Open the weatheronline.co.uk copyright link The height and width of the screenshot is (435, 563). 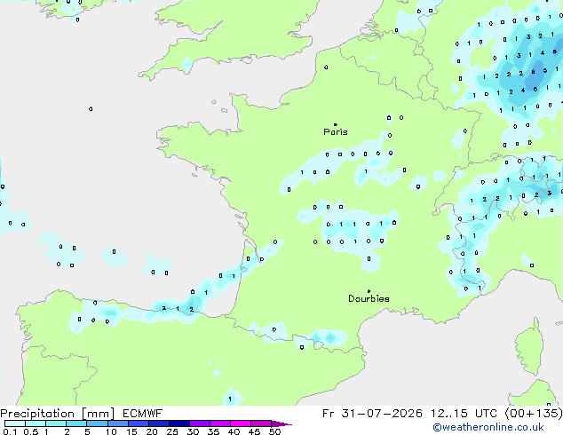point(488,427)
